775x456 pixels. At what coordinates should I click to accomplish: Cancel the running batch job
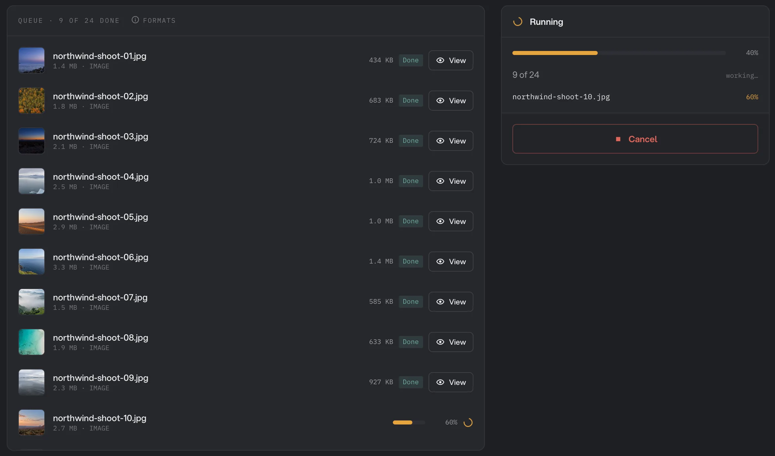(x=635, y=139)
